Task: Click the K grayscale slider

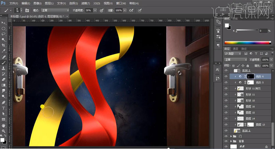Action: pos(247,30)
